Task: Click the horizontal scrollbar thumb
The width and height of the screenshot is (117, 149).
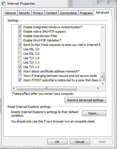Action: pyautogui.click(x=47, y=88)
